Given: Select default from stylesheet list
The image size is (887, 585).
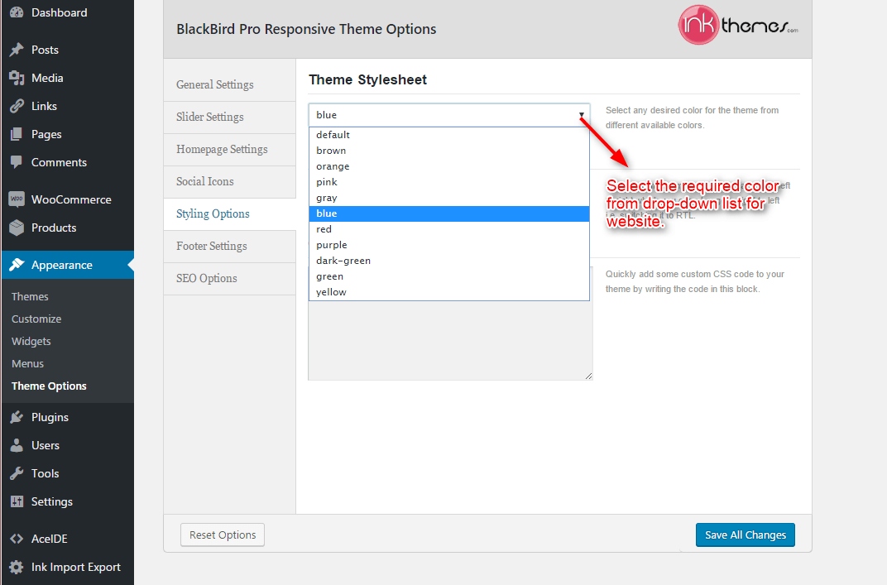Looking at the screenshot, I should (449, 135).
